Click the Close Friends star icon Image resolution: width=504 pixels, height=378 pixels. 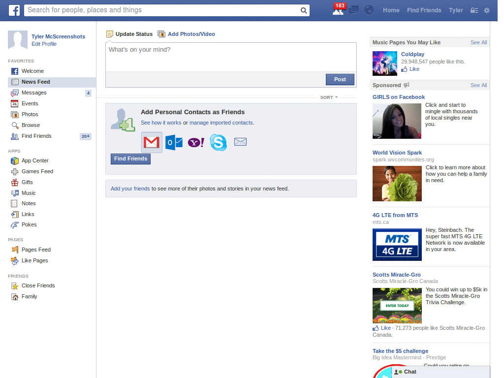tap(15, 286)
